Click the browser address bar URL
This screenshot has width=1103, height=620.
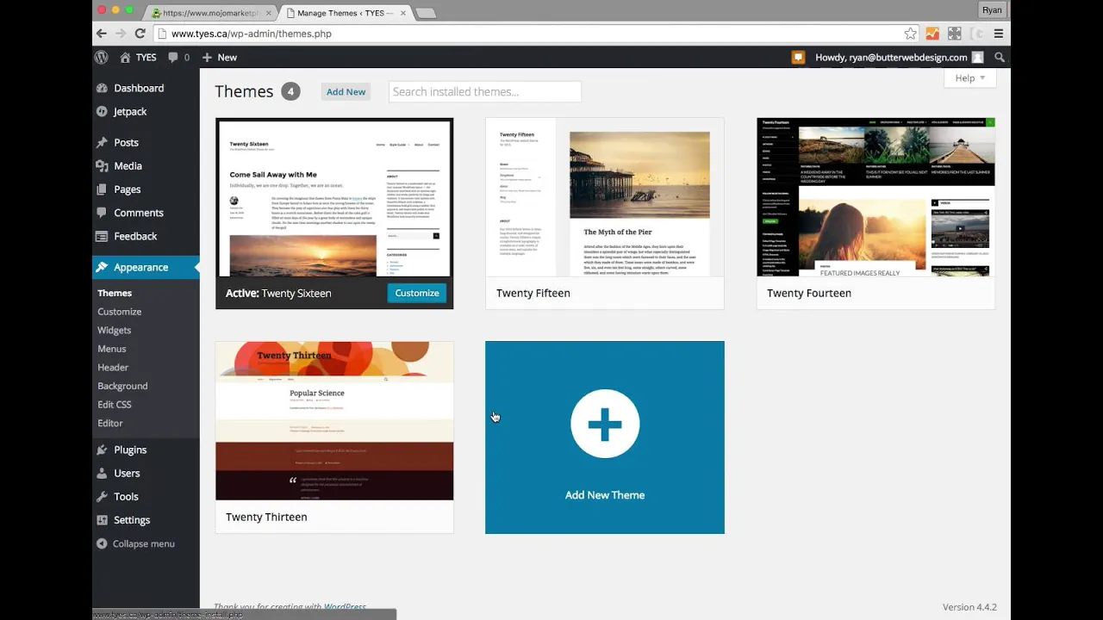click(252, 34)
